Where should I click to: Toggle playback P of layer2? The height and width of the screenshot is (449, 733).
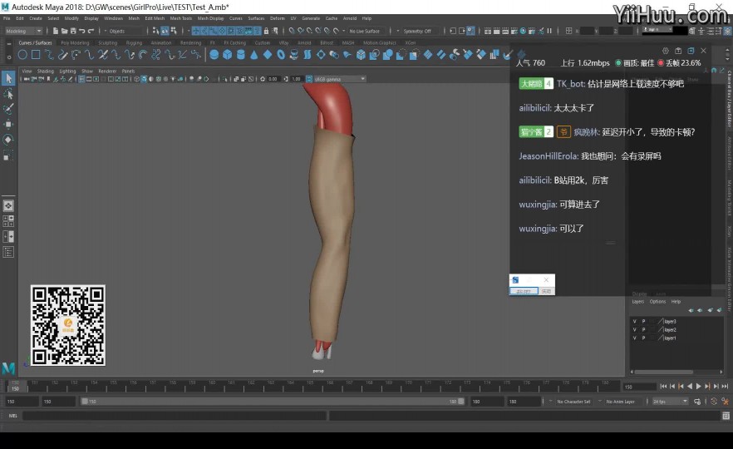(x=643, y=330)
